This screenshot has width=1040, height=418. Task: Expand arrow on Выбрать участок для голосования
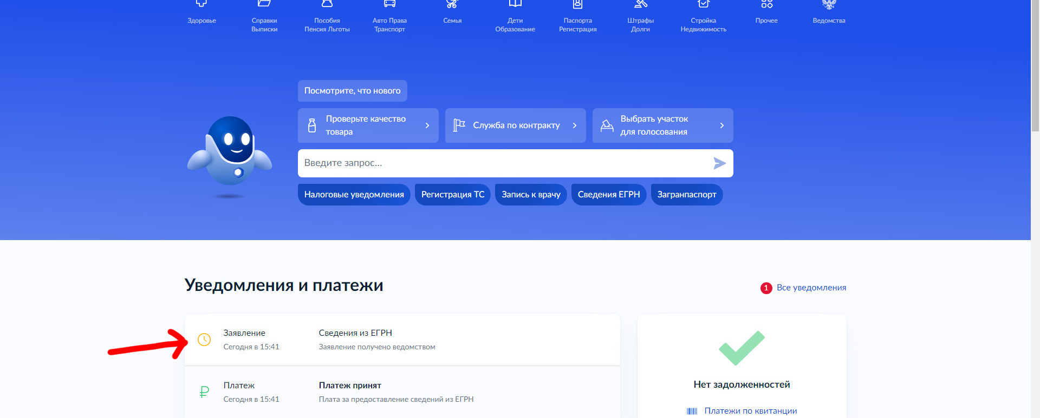pos(722,125)
